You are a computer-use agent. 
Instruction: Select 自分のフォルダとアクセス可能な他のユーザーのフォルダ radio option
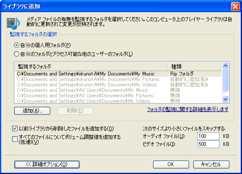click(x=16, y=54)
